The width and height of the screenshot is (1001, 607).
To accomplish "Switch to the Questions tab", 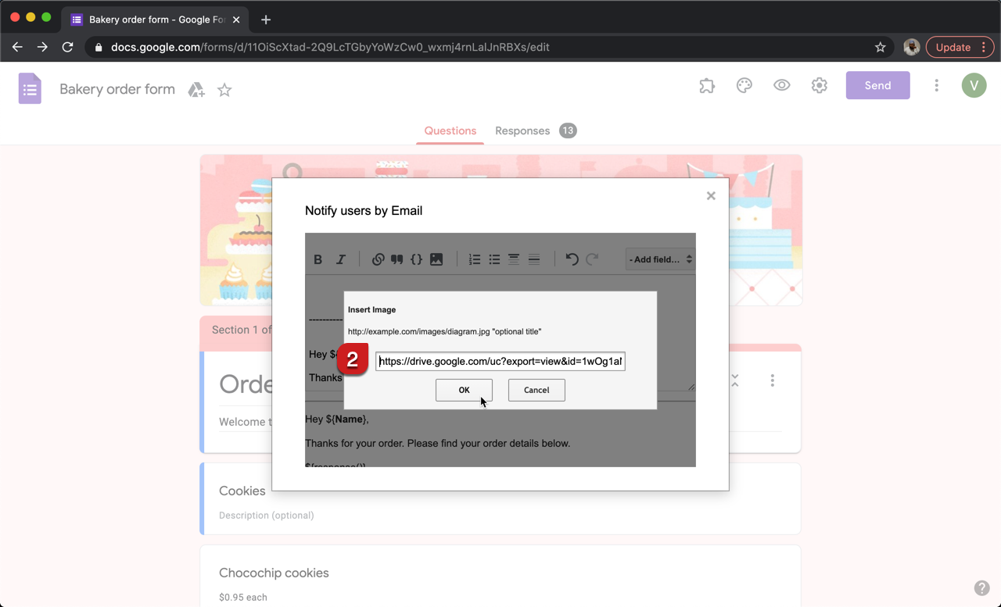I will pyautogui.click(x=450, y=131).
